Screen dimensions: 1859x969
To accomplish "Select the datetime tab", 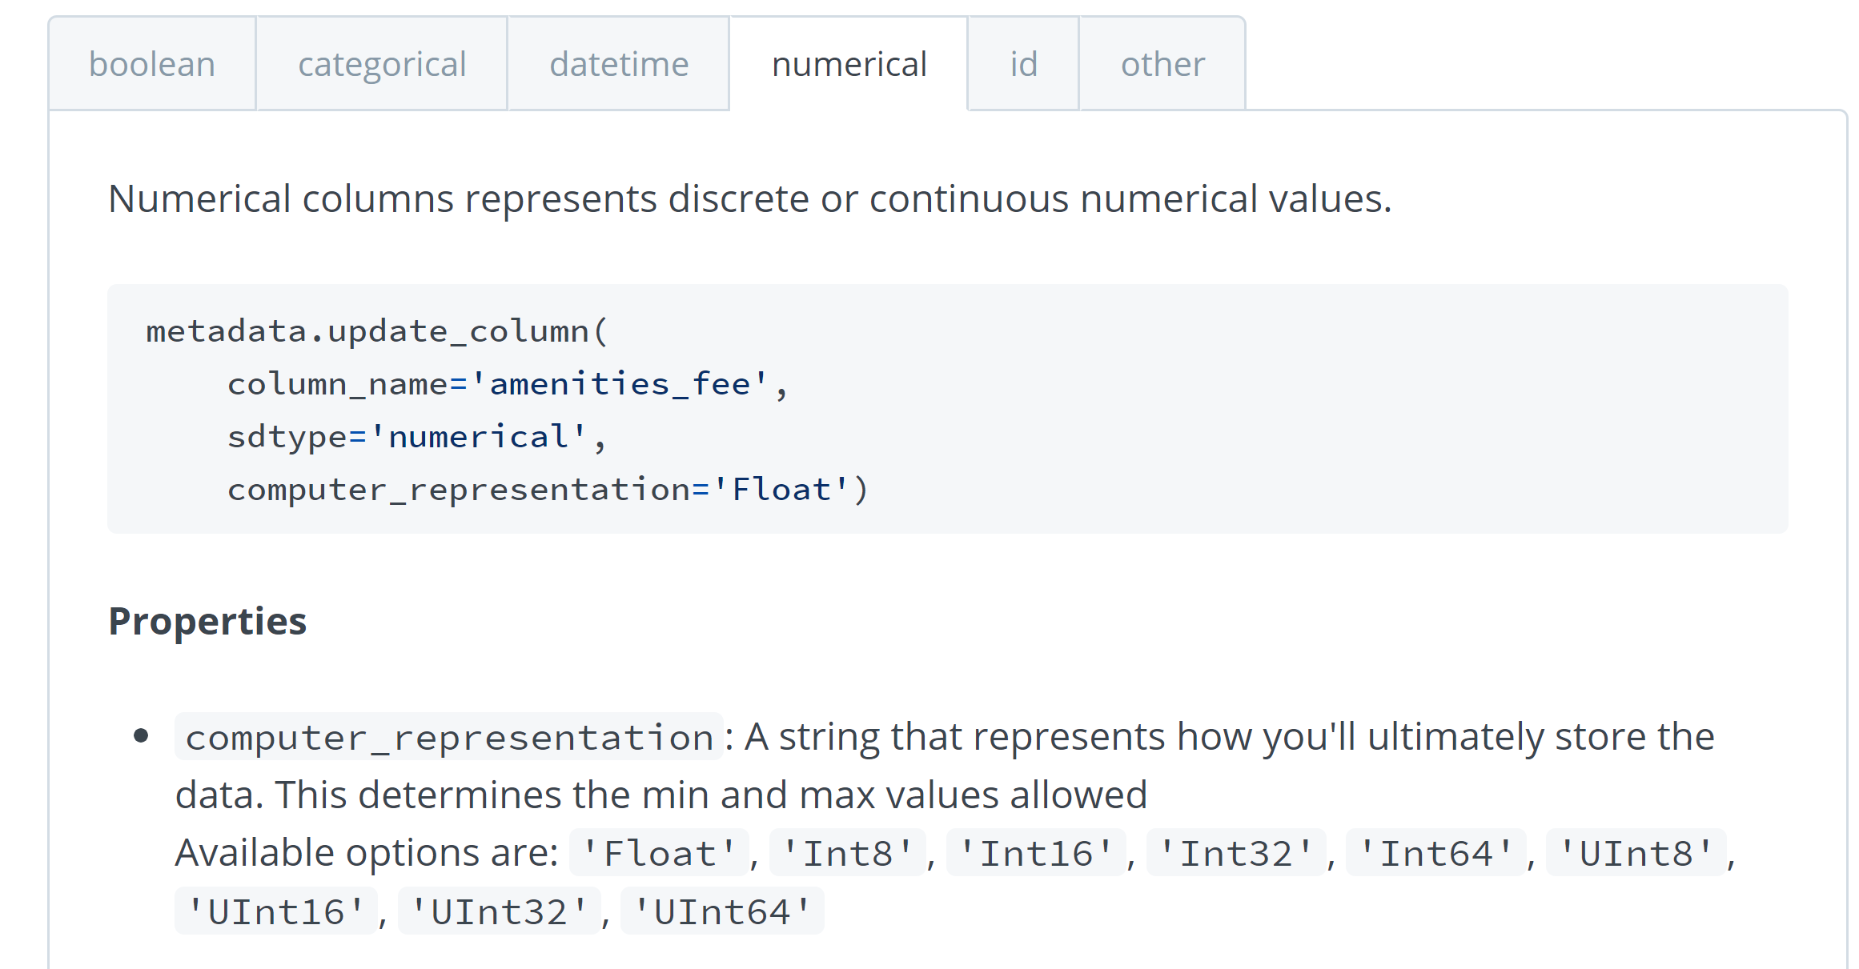I will 619,64.
